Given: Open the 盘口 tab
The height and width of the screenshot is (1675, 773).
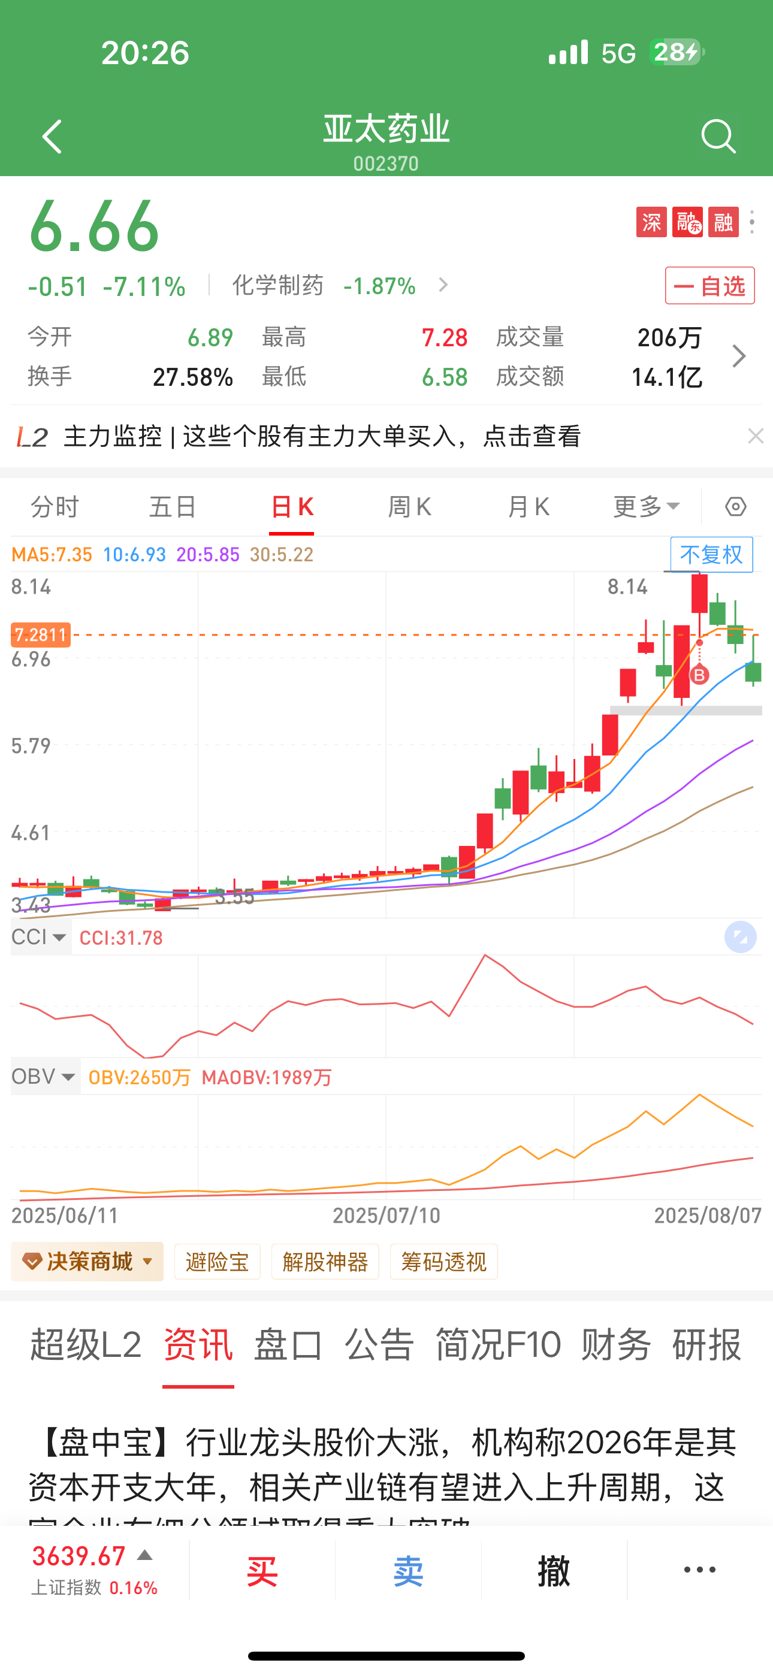Looking at the screenshot, I should pos(288,1345).
